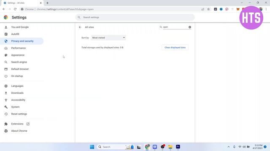The width and height of the screenshot is (270, 151).
Task: Show hidden system tray icons
Action: [x=229, y=147]
